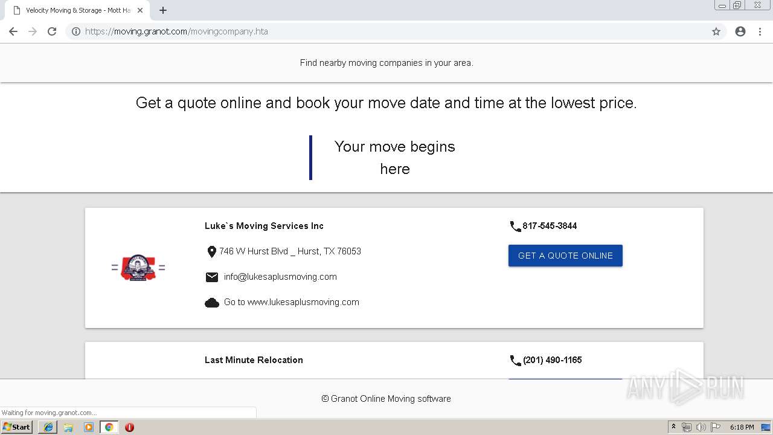The height and width of the screenshot is (435, 773).
Task: Call the number (201) 490-1165
Action: coord(553,360)
